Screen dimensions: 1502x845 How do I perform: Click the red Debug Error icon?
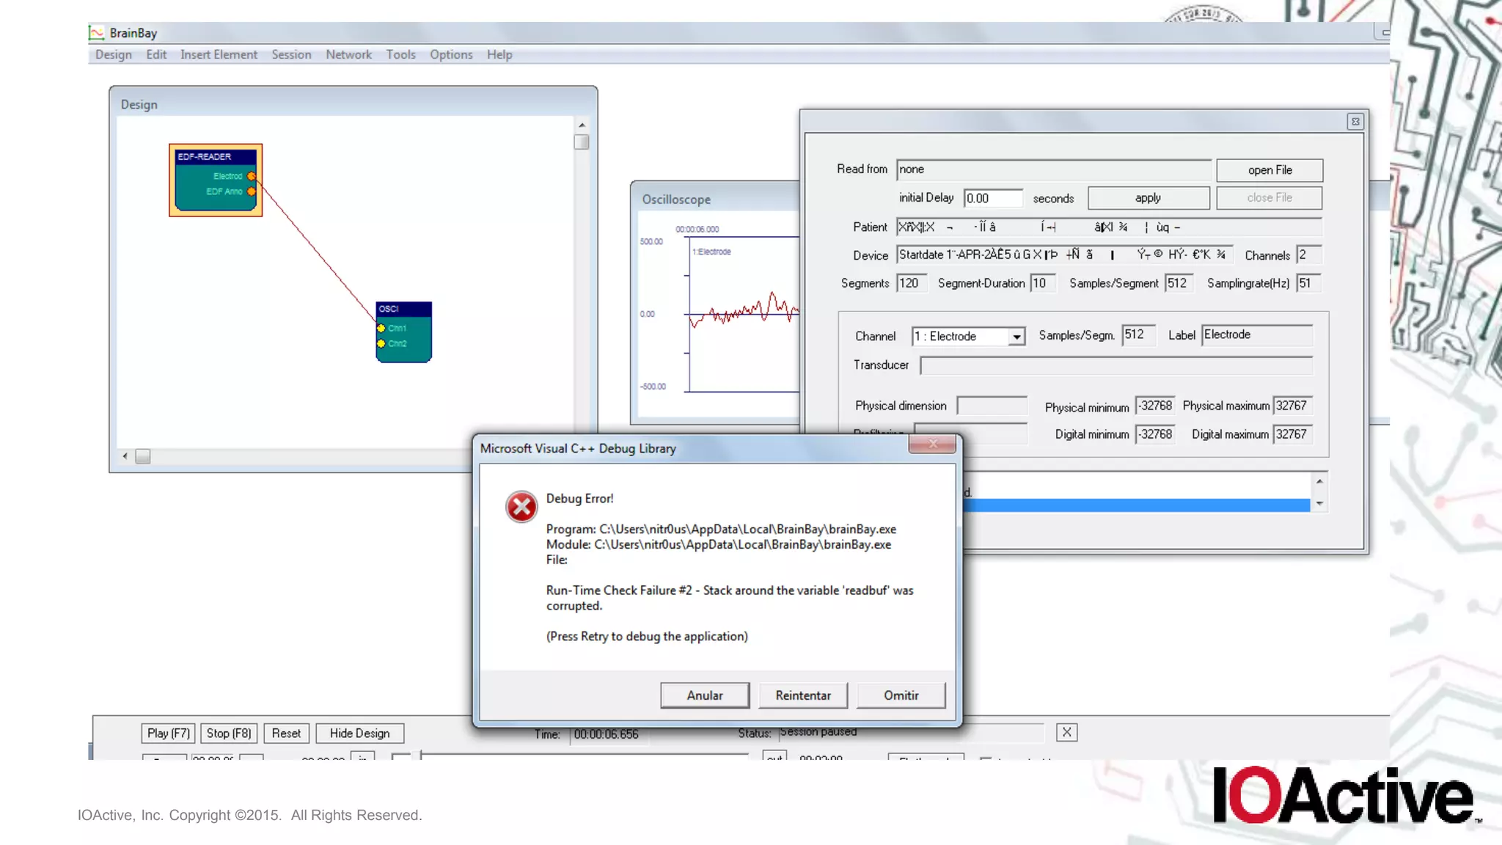pos(521,507)
